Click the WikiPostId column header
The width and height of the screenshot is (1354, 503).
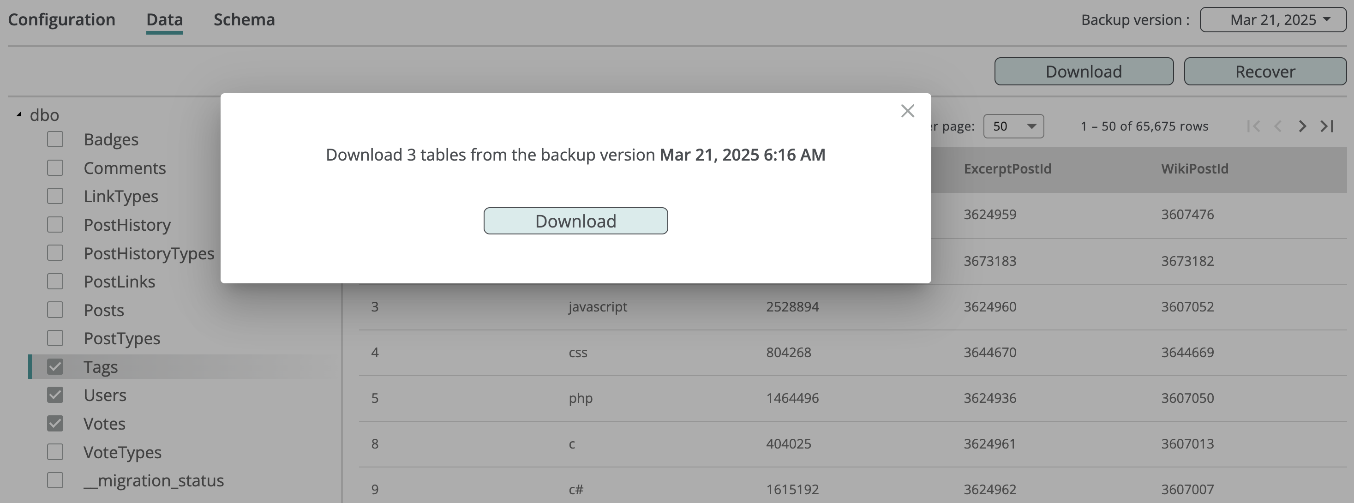tap(1194, 169)
